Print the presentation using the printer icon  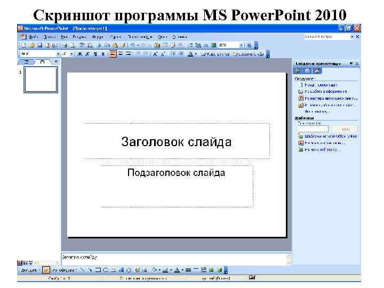tap(65, 45)
